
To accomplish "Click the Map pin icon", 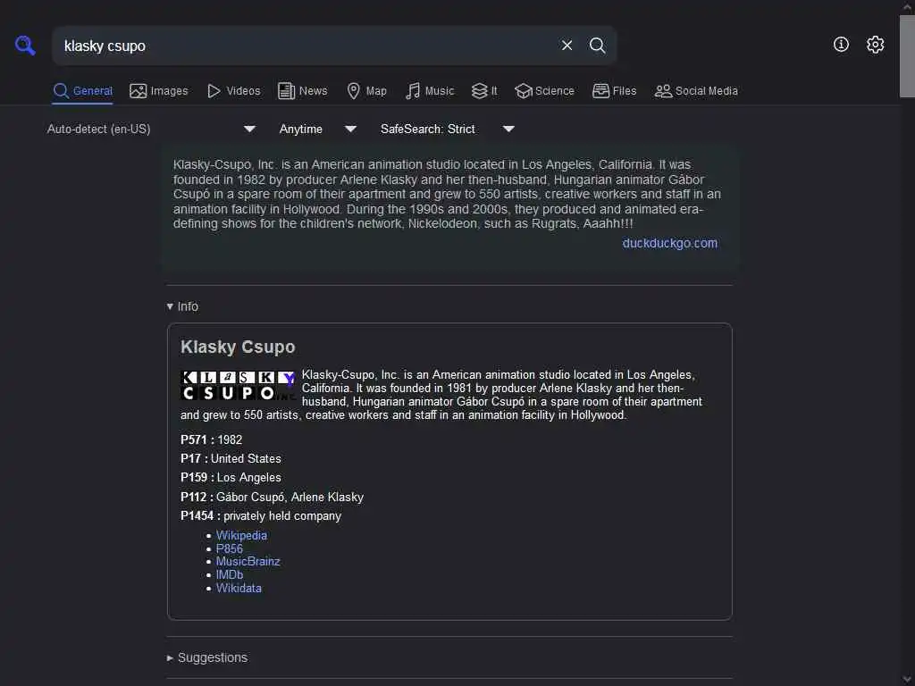I will pyautogui.click(x=353, y=91).
